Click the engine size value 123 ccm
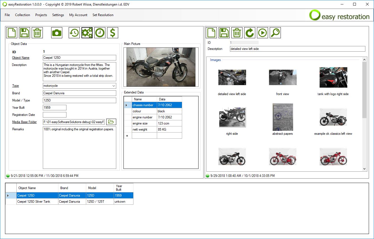The height and width of the screenshot is (239, 374). coord(169,123)
